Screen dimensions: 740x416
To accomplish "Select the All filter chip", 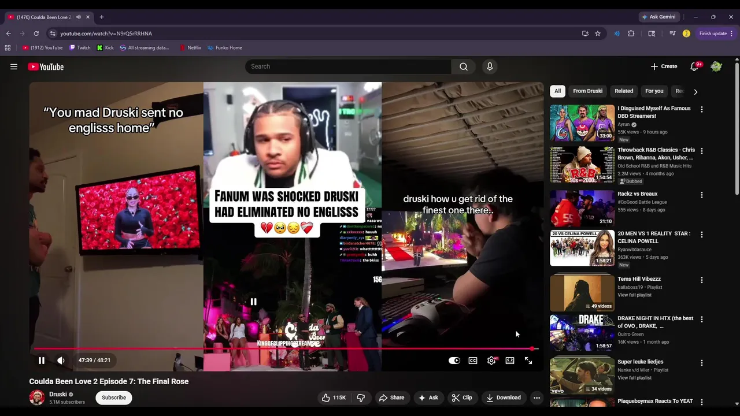I will click(x=557, y=91).
